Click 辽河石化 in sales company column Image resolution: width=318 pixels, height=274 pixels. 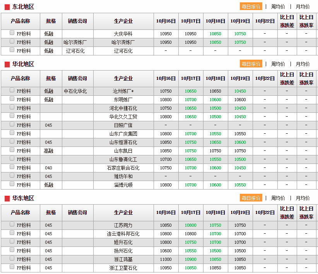75,51
